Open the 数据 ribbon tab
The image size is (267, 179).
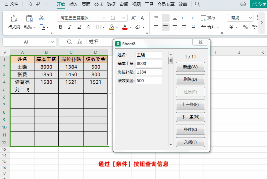pyautogui.click(x=111, y=4)
